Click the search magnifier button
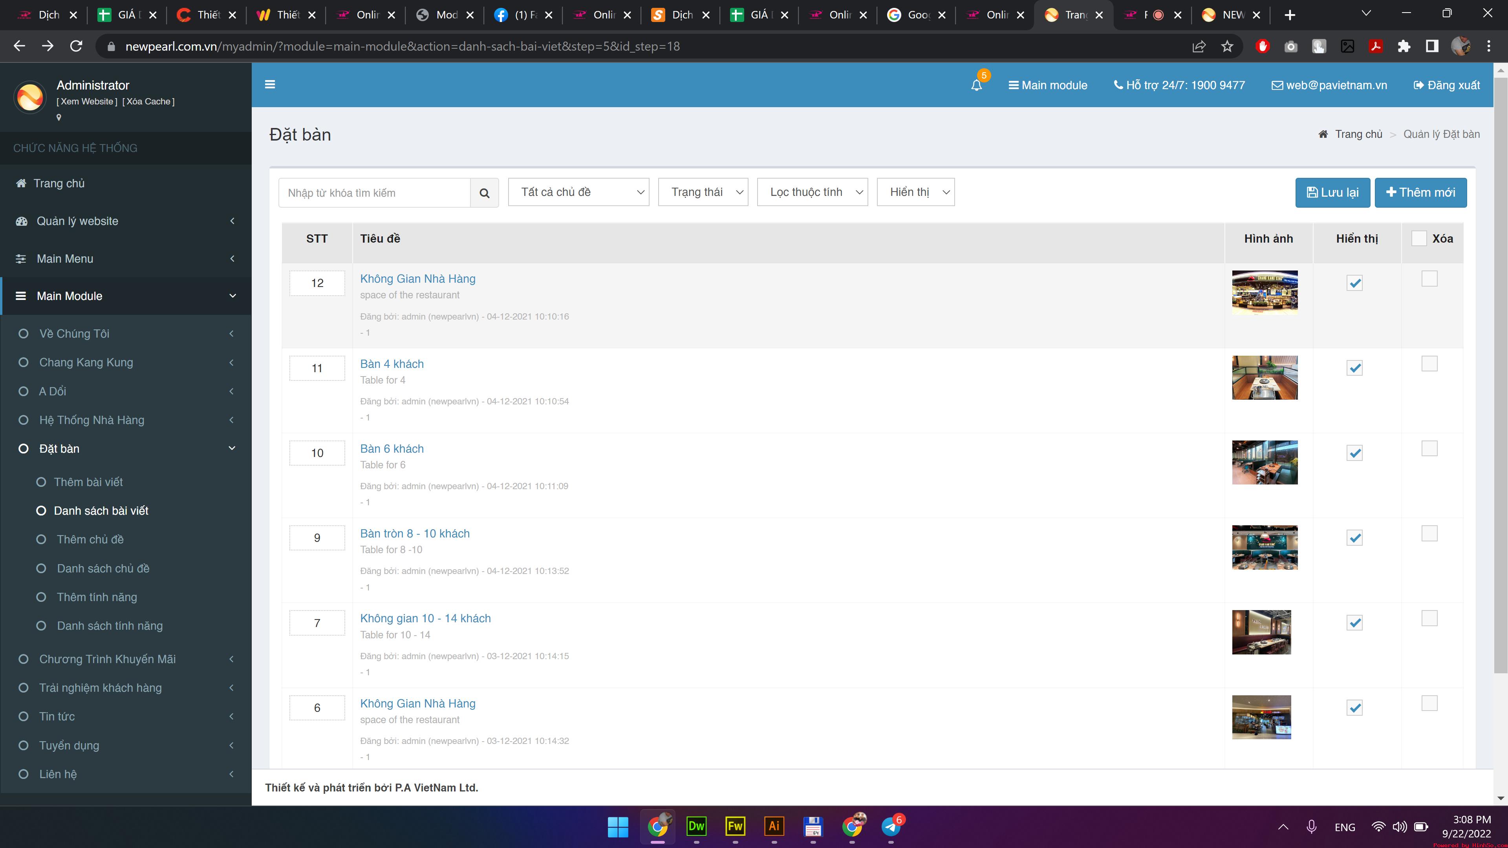This screenshot has width=1508, height=848. click(x=484, y=192)
